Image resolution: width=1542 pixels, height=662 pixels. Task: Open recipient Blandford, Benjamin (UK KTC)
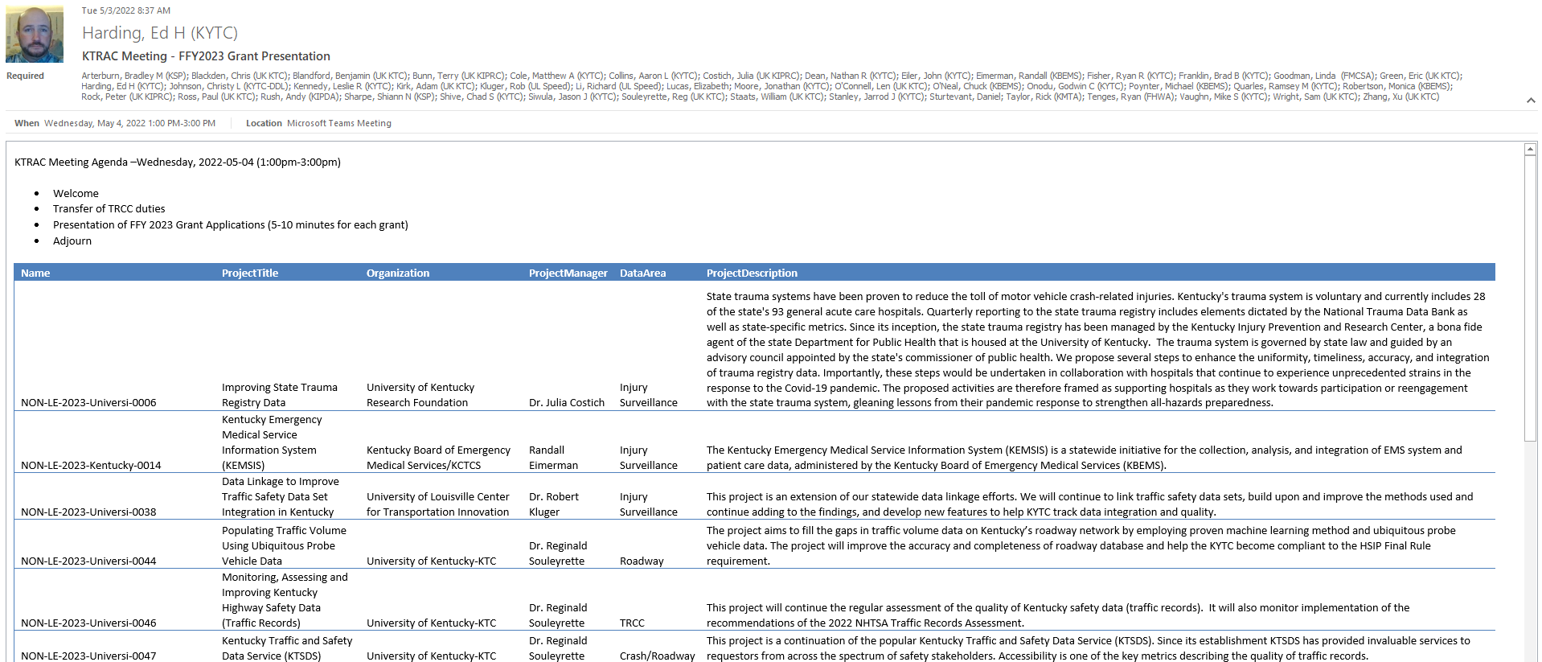[x=351, y=76]
